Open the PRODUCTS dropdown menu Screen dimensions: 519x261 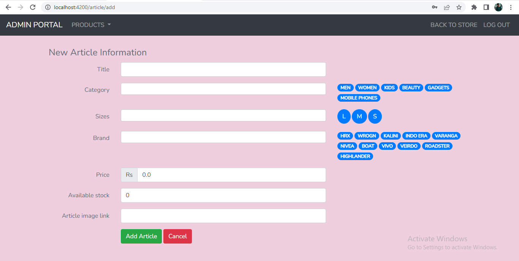coord(91,25)
